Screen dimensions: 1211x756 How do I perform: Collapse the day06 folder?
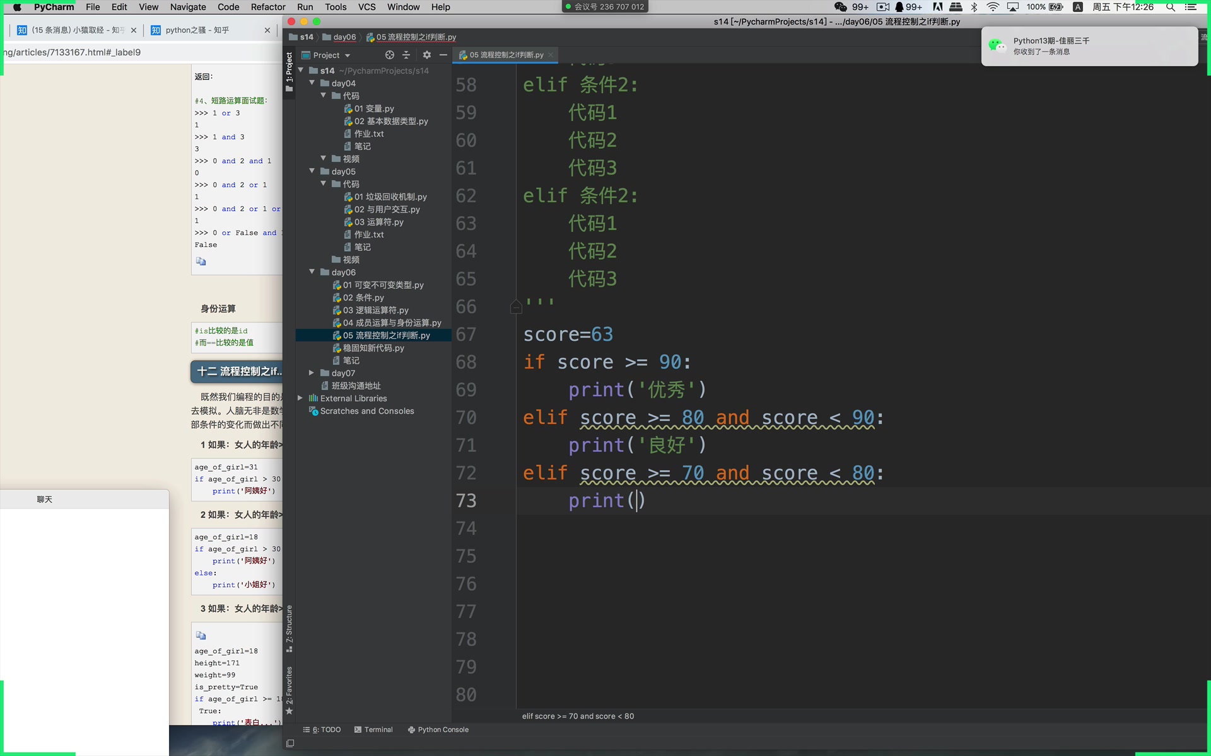click(312, 272)
